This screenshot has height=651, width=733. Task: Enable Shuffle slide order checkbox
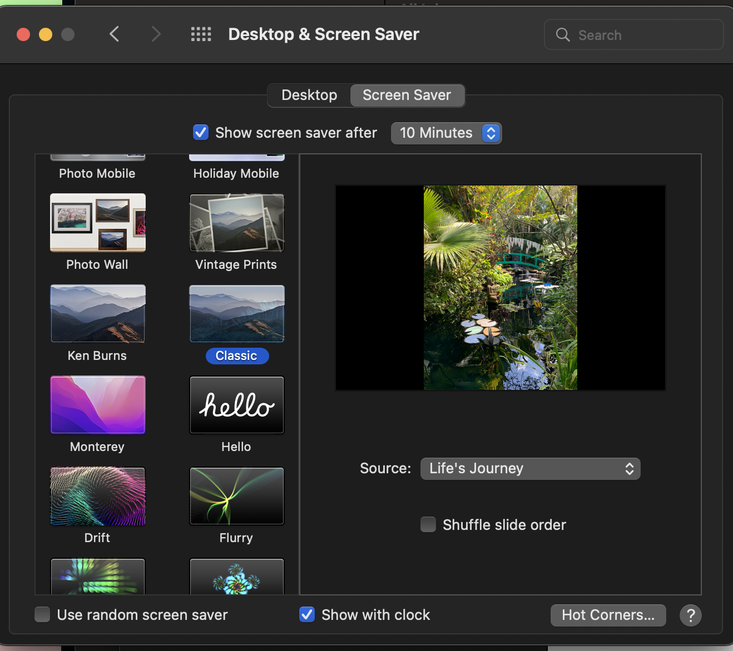[428, 524]
